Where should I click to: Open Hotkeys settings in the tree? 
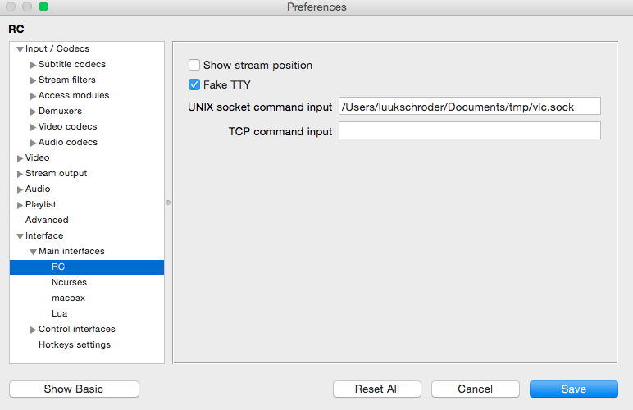tap(74, 344)
